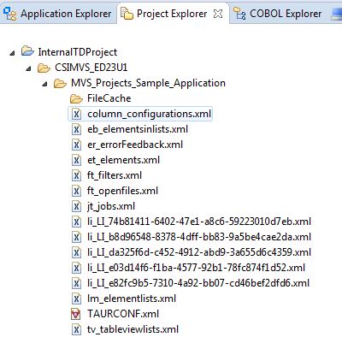This screenshot has height=337, width=342.
Task: Select the FileCache folder label
Action: click(109, 98)
